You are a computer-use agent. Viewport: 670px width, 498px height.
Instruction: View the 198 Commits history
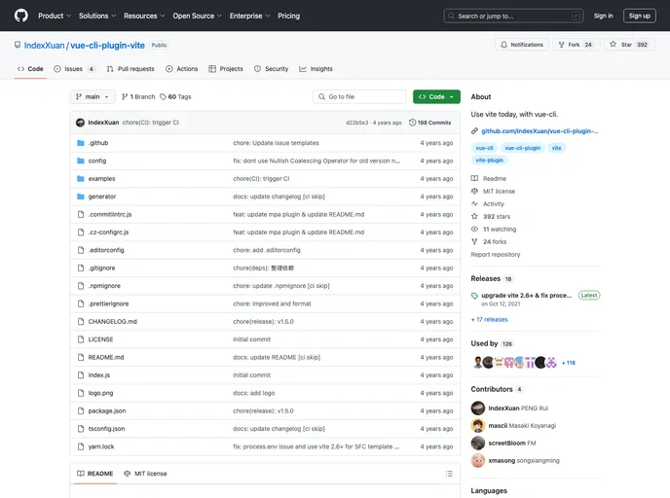click(x=429, y=123)
